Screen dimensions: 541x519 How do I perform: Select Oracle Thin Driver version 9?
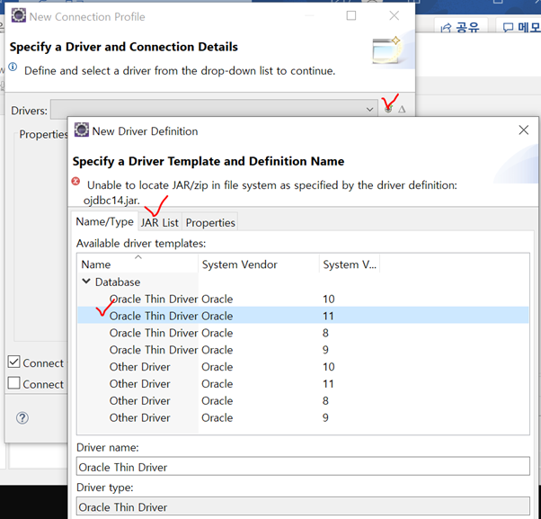tap(303, 350)
